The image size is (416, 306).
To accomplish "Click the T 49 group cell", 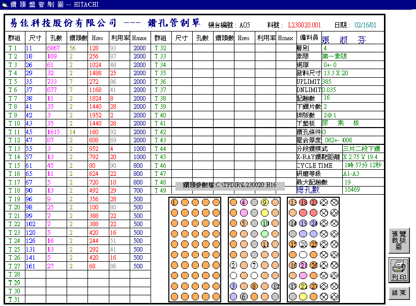I will point(161,191).
